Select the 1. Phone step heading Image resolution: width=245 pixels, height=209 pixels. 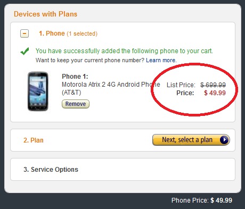click(x=52, y=34)
